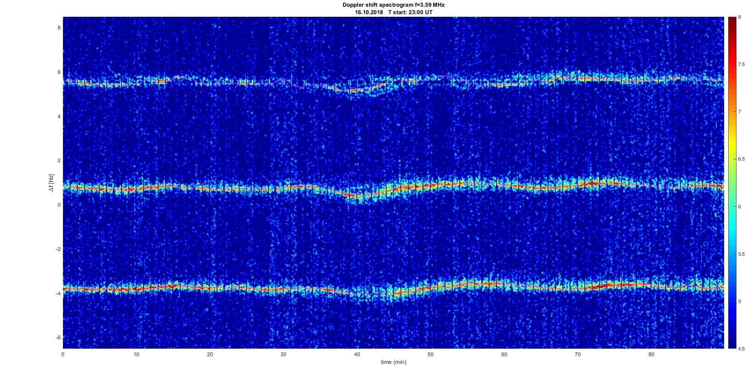
Task: Click the upper trace dip near 40 minutes
Action: click(x=353, y=91)
